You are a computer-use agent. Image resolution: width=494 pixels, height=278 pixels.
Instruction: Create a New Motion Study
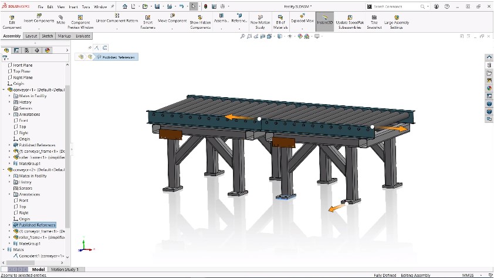pos(259,20)
